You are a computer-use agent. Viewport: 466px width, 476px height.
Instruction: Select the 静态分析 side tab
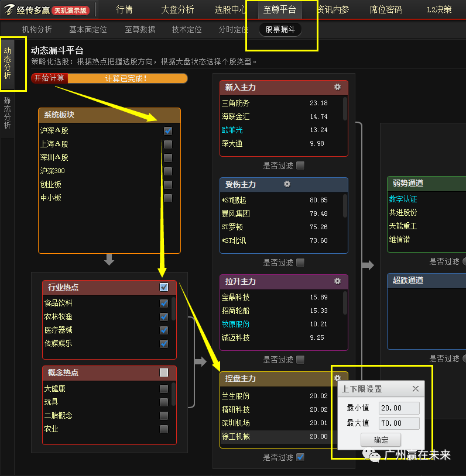7,113
